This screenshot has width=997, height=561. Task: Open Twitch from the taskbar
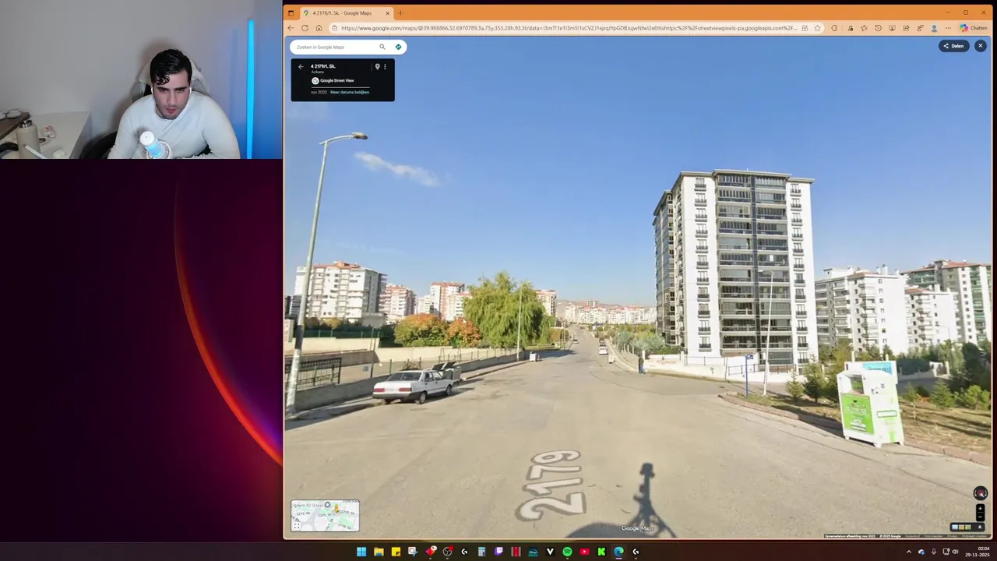click(498, 552)
